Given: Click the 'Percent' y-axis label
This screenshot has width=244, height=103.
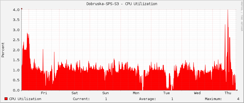Looking at the screenshot, I should (x=3, y=50).
